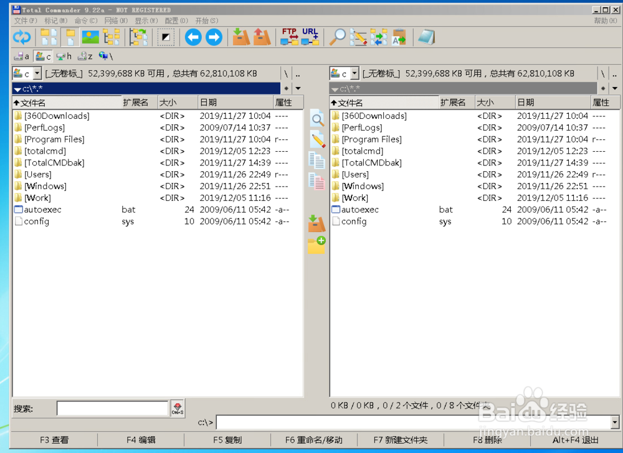Open the 文件 menu
This screenshot has height=453, width=623.
[x=26, y=21]
